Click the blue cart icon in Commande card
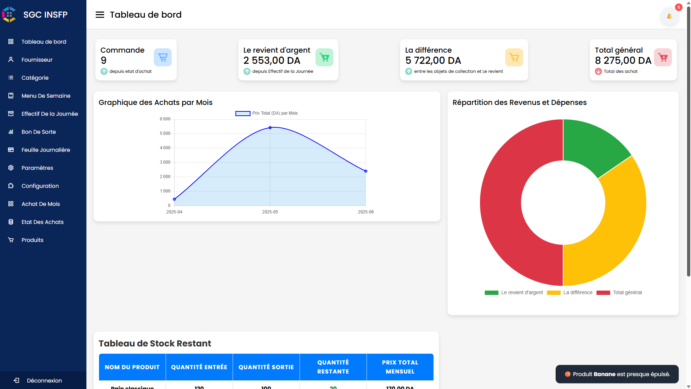 pos(163,57)
